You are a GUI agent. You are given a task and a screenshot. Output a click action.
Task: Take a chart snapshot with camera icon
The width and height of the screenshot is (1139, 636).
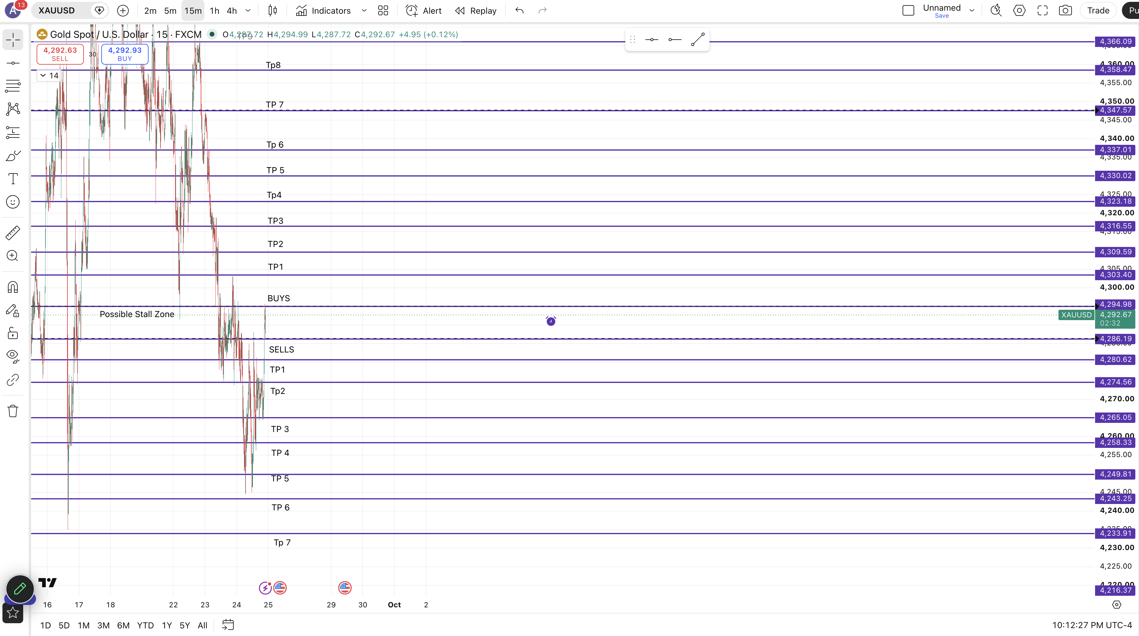1065,11
